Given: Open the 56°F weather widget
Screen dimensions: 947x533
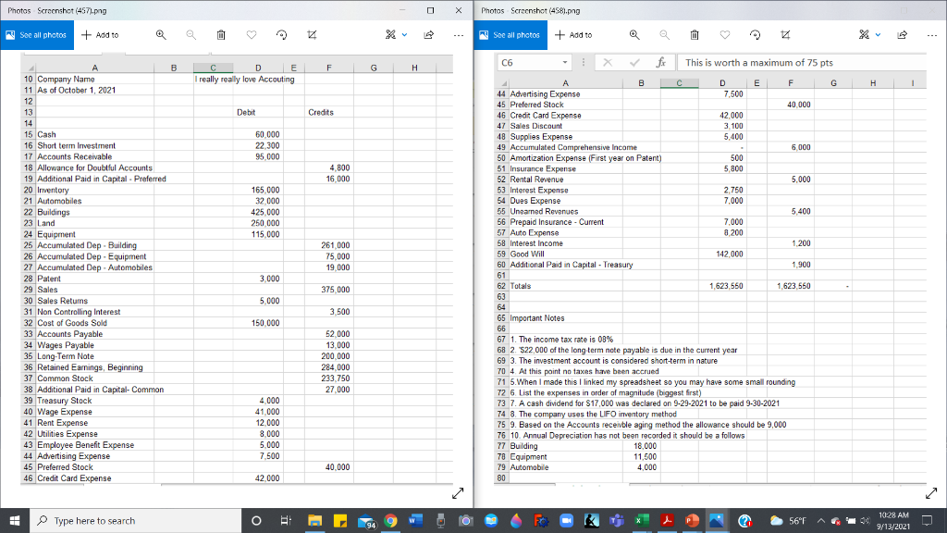Looking at the screenshot, I should 788,520.
